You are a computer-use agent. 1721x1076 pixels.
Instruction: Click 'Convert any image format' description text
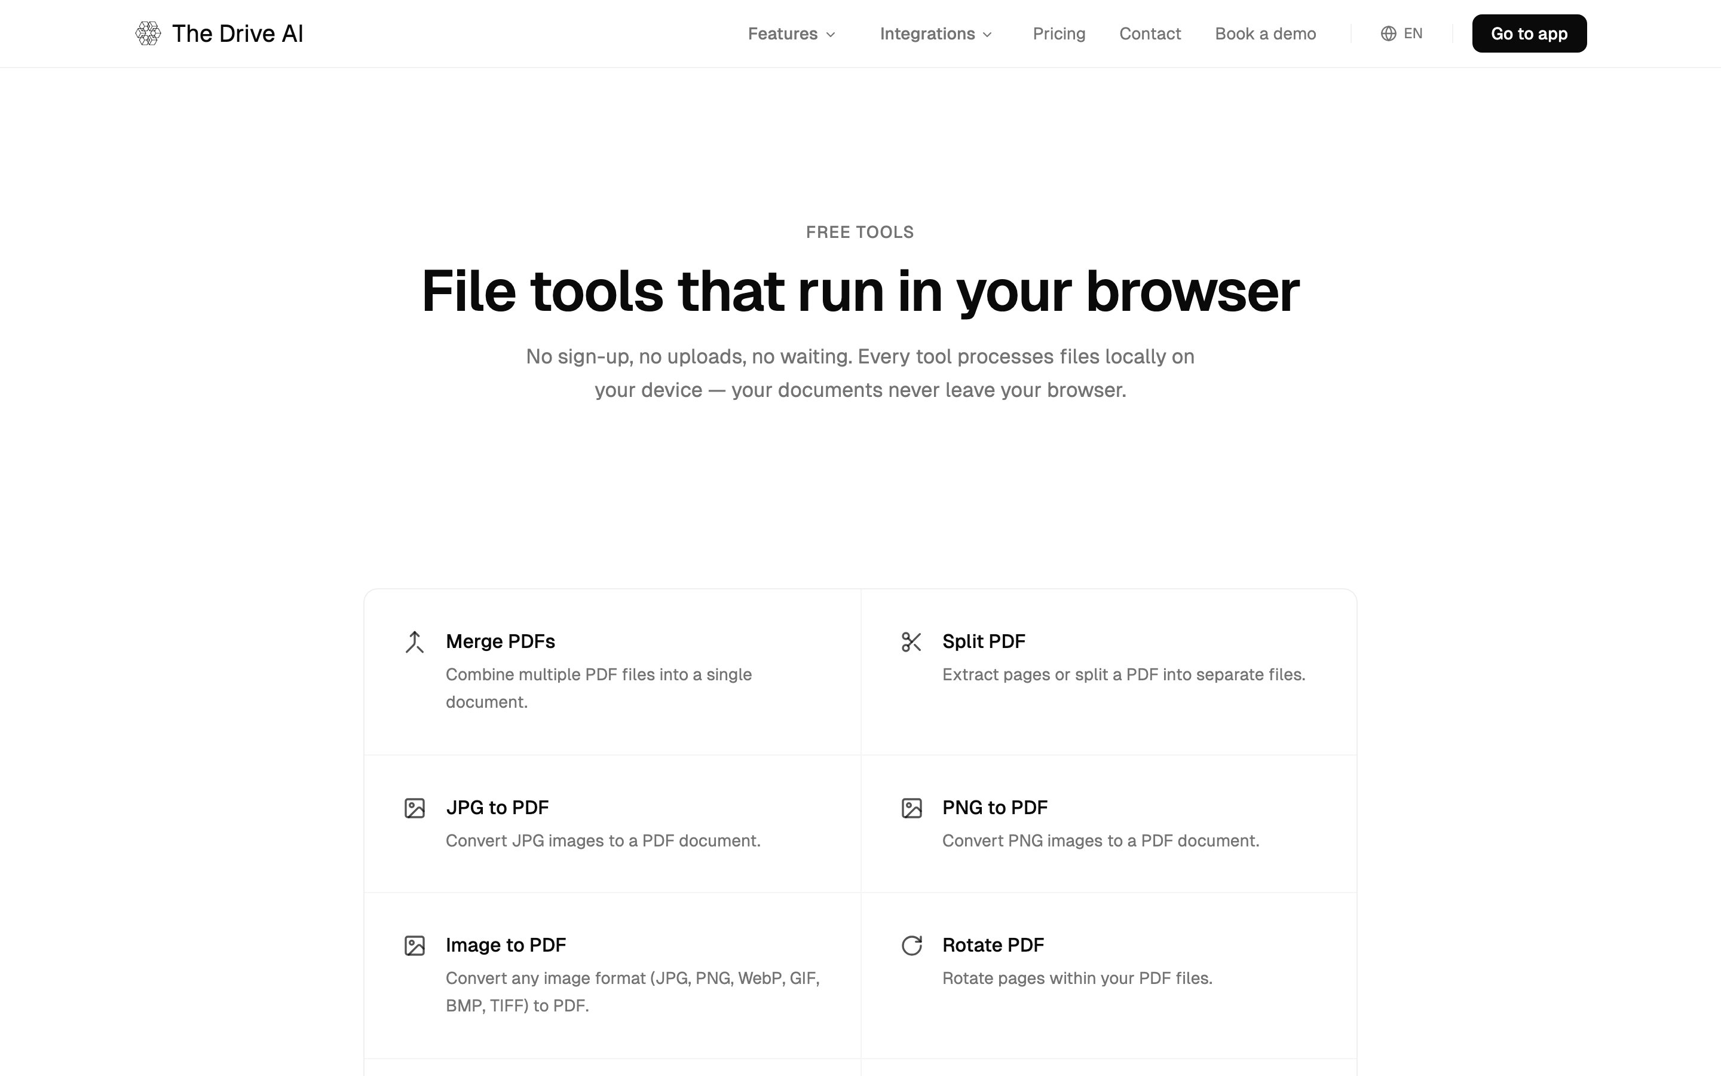[x=632, y=992]
